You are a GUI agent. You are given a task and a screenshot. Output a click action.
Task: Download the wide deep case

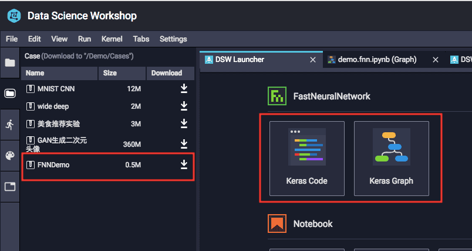(184, 106)
